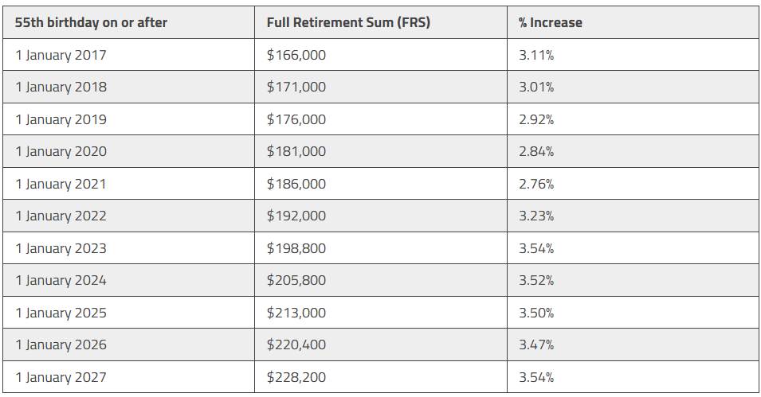Click the $171,000 amount cell
761x397 pixels.
click(x=296, y=87)
